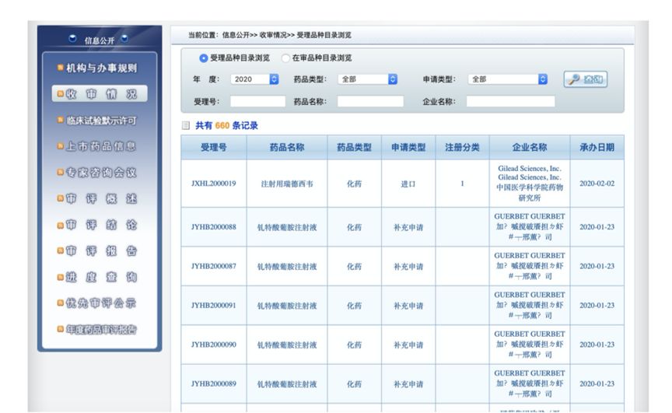Click orange bullet icon next to 优先审评公示

pyautogui.click(x=60, y=303)
